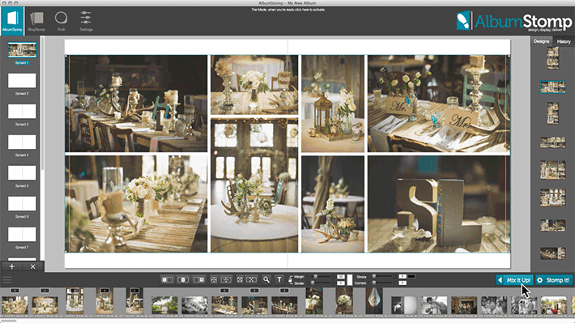
Task: Open the black stroke color swatch
Action: tap(411, 276)
